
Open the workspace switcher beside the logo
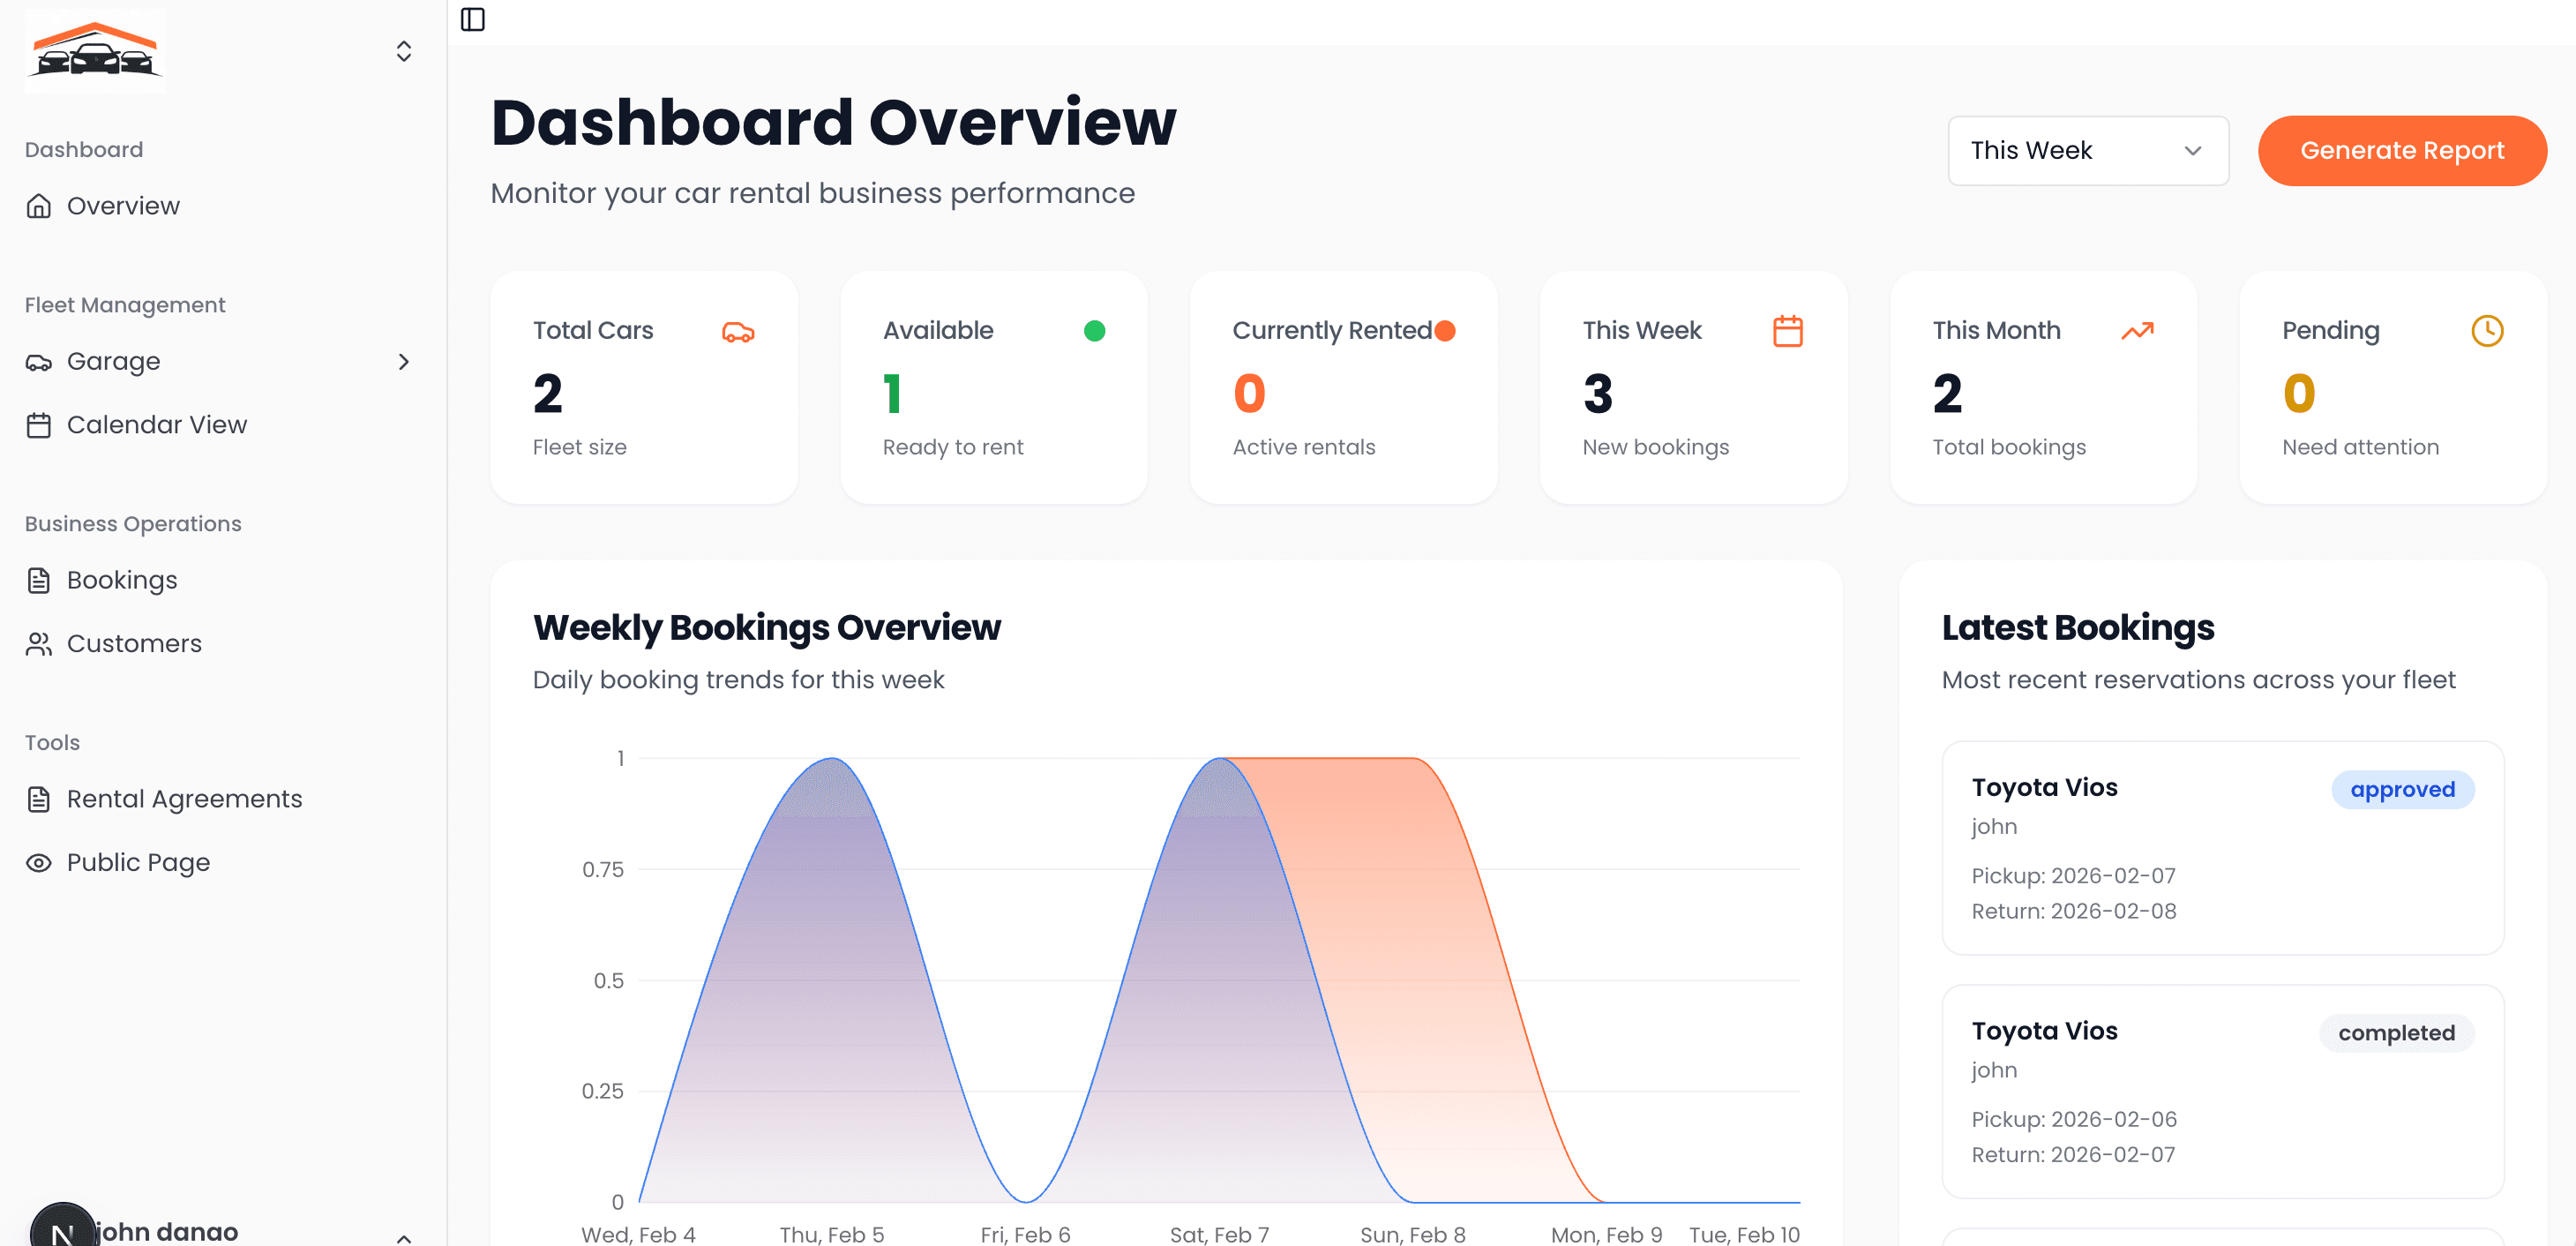click(403, 50)
